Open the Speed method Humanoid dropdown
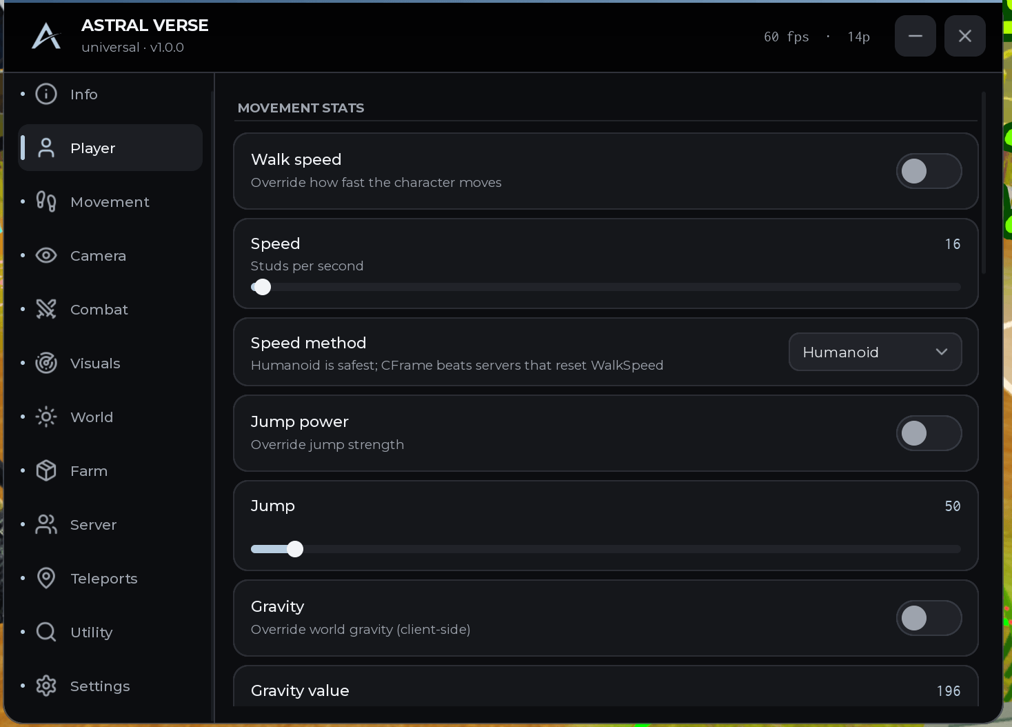Image resolution: width=1012 pixels, height=727 pixels. pos(875,352)
